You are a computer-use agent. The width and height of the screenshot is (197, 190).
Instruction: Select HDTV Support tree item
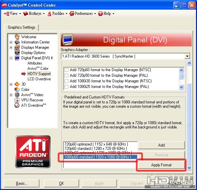point(39,74)
